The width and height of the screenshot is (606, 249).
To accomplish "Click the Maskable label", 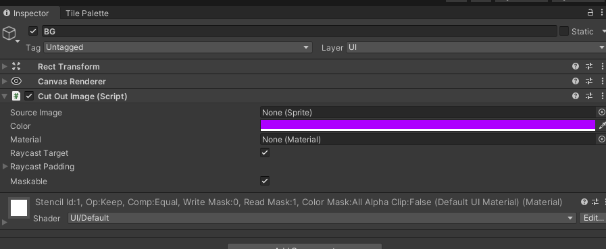I will [28, 181].
